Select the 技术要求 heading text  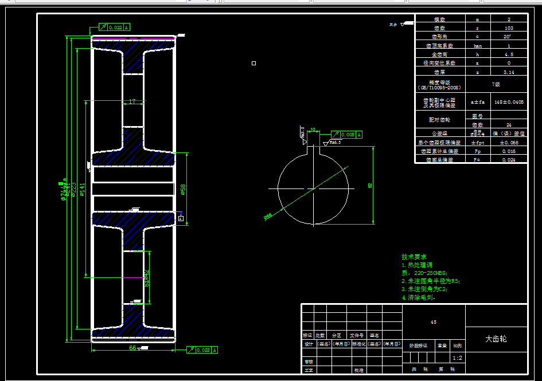click(x=414, y=257)
